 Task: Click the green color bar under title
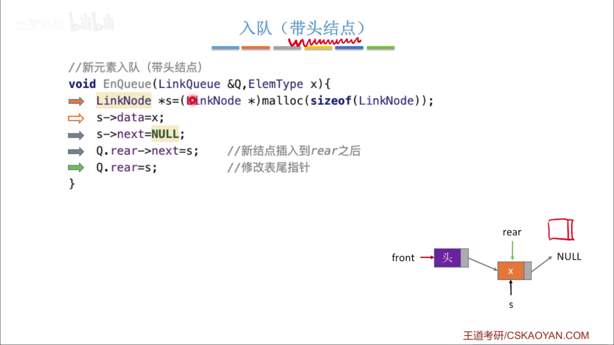(381, 48)
